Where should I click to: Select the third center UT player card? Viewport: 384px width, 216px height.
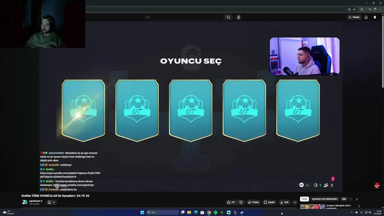point(190,110)
